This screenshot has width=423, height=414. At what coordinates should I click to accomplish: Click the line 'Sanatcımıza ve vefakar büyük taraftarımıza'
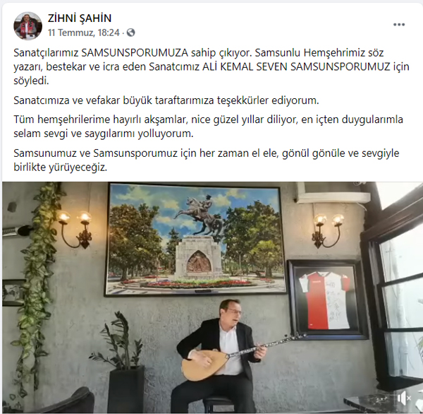click(166, 100)
